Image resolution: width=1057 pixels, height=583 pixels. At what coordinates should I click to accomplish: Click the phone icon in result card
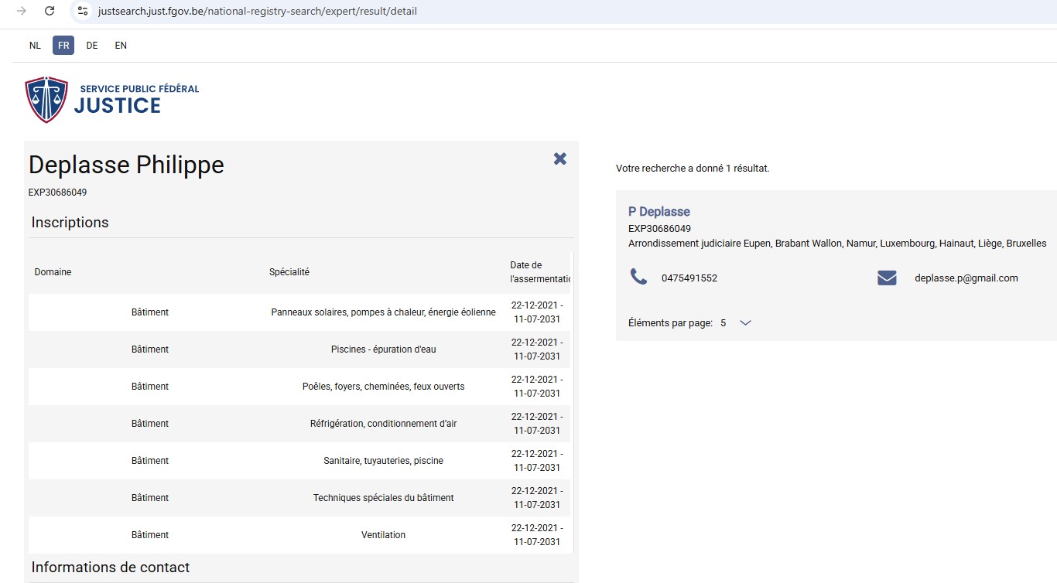pos(638,277)
